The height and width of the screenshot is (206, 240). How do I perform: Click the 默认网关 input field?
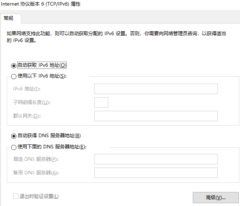[156, 116]
